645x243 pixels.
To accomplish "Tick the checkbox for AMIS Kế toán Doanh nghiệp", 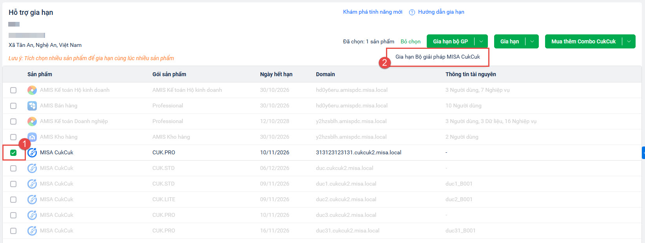I will pos(13,121).
